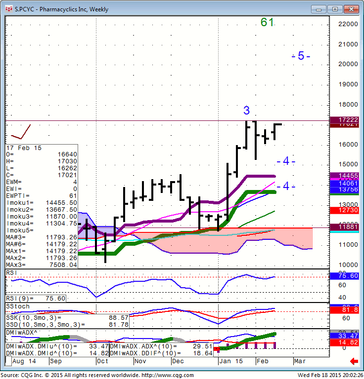Click the 19000 price scale label
364x379 pixels.
(x=348, y=84)
